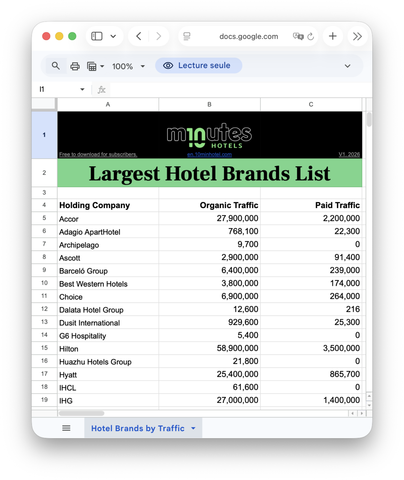Click the Lecture seule view-only button
Screen dimensions: 404x480
pyautogui.click(x=198, y=66)
